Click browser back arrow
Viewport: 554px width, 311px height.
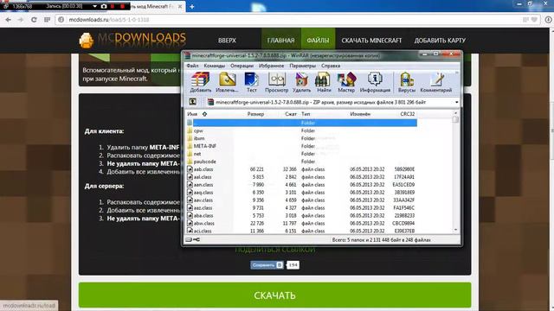pyautogui.click(x=8, y=20)
